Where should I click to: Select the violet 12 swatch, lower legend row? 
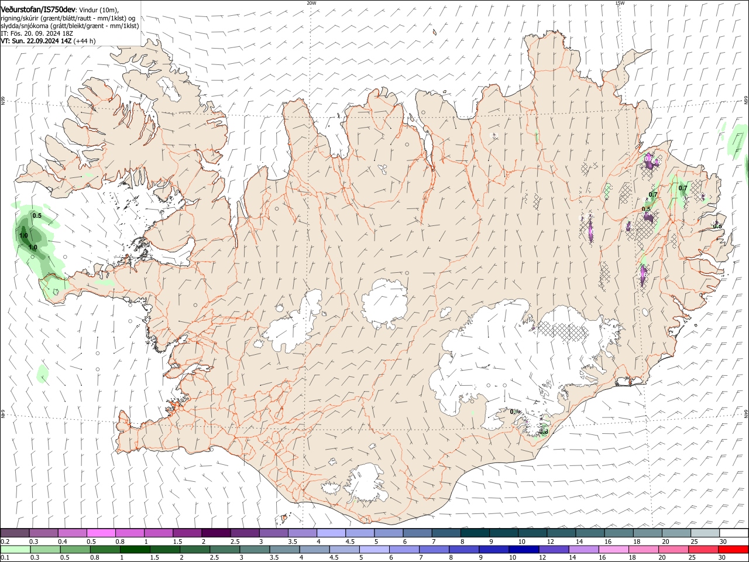pos(554,549)
